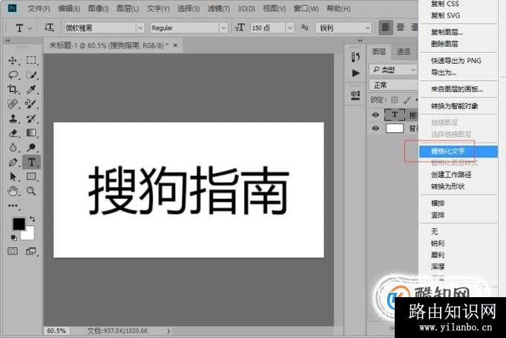Select the Clone Stamp tool
Viewport: 506px width, 338px height.
pyautogui.click(x=13, y=119)
